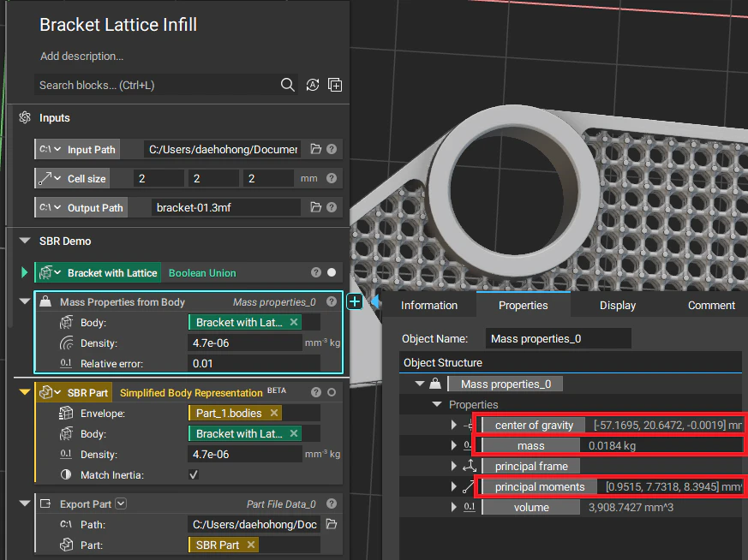The image size is (748, 560).
Task: Remove Bracket with Lat chip in Mass Properties
Action: tap(294, 322)
